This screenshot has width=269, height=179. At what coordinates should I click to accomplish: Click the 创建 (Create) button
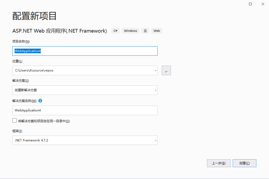click(244, 163)
